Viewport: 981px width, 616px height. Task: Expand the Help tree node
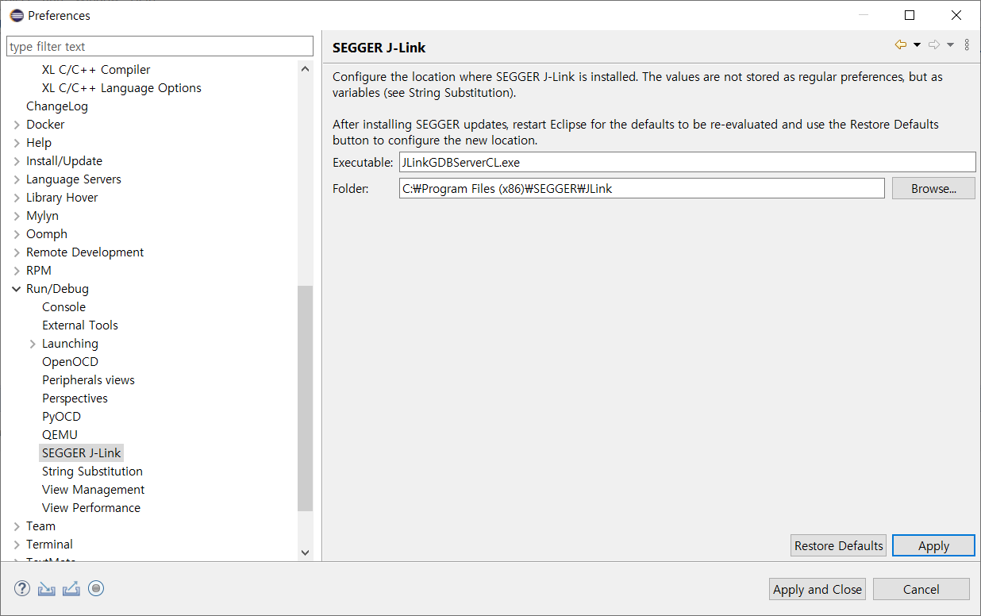click(17, 143)
